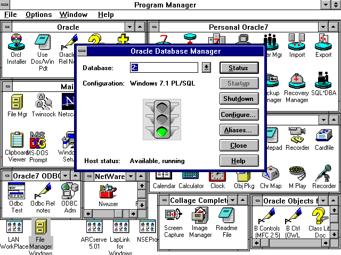Viewport: 341px width, 255px height.
Task: Open the Oracle group window control menu
Action: coord(7,27)
